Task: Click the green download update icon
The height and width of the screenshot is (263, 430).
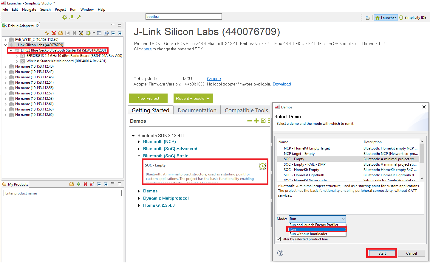Action: pos(72,17)
